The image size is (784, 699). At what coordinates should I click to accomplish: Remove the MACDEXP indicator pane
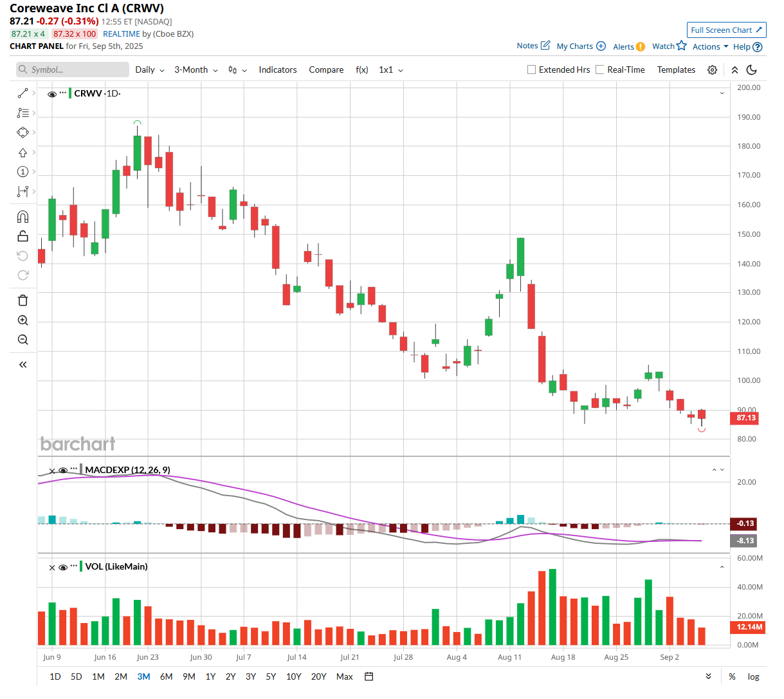52,471
